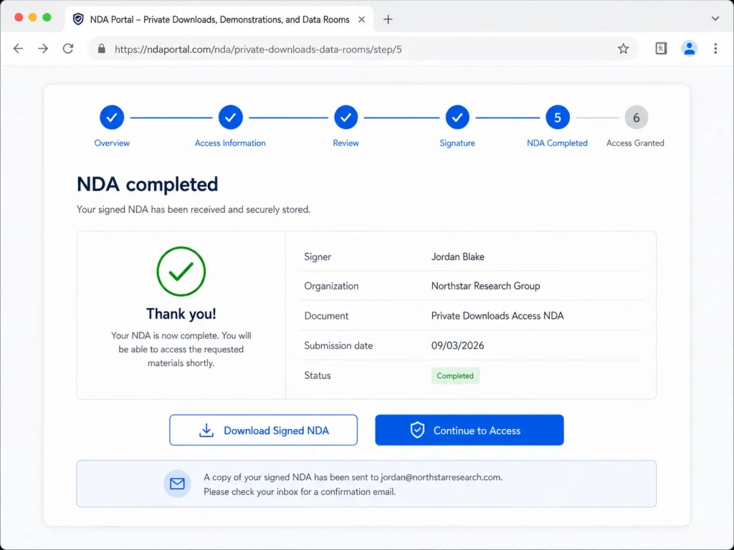The height and width of the screenshot is (550, 734).
Task: Open the browser extension icon
Action: pyautogui.click(x=661, y=49)
